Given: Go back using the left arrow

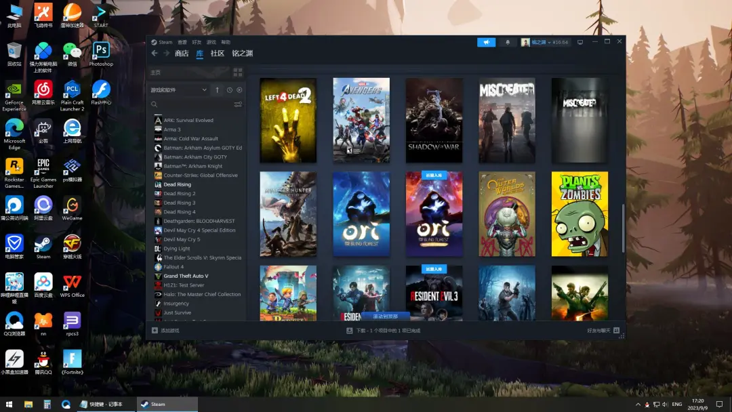Looking at the screenshot, I should point(155,54).
